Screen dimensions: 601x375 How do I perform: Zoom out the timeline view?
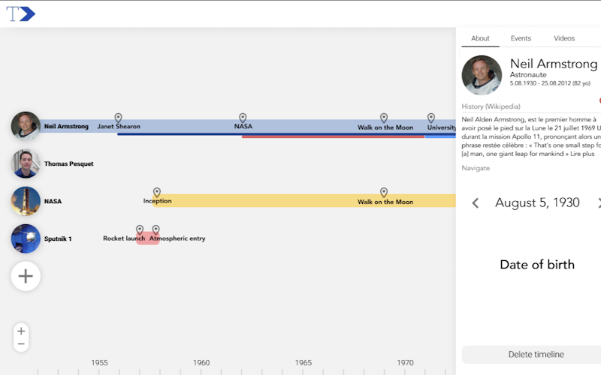pyautogui.click(x=21, y=344)
